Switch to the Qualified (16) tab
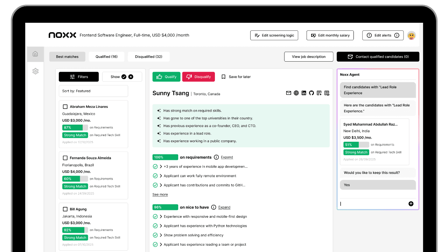This screenshot has width=448, height=252. click(x=106, y=57)
